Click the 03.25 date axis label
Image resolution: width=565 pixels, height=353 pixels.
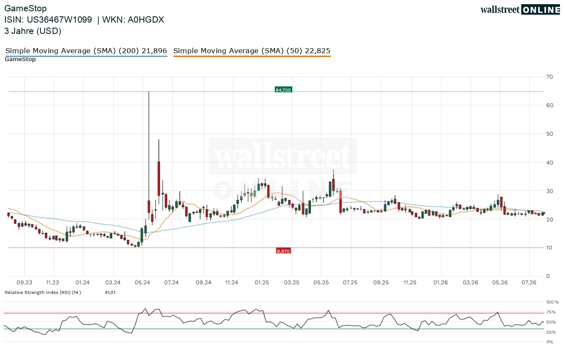click(x=291, y=283)
